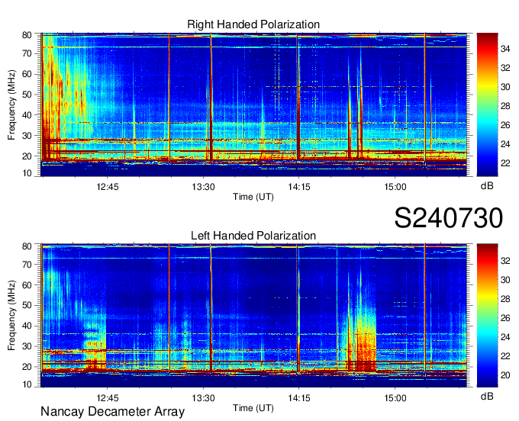The width and height of the screenshot is (519, 421).
Task: Click the 12:45 tick of Left Handed plot
Action: pos(108,398)
